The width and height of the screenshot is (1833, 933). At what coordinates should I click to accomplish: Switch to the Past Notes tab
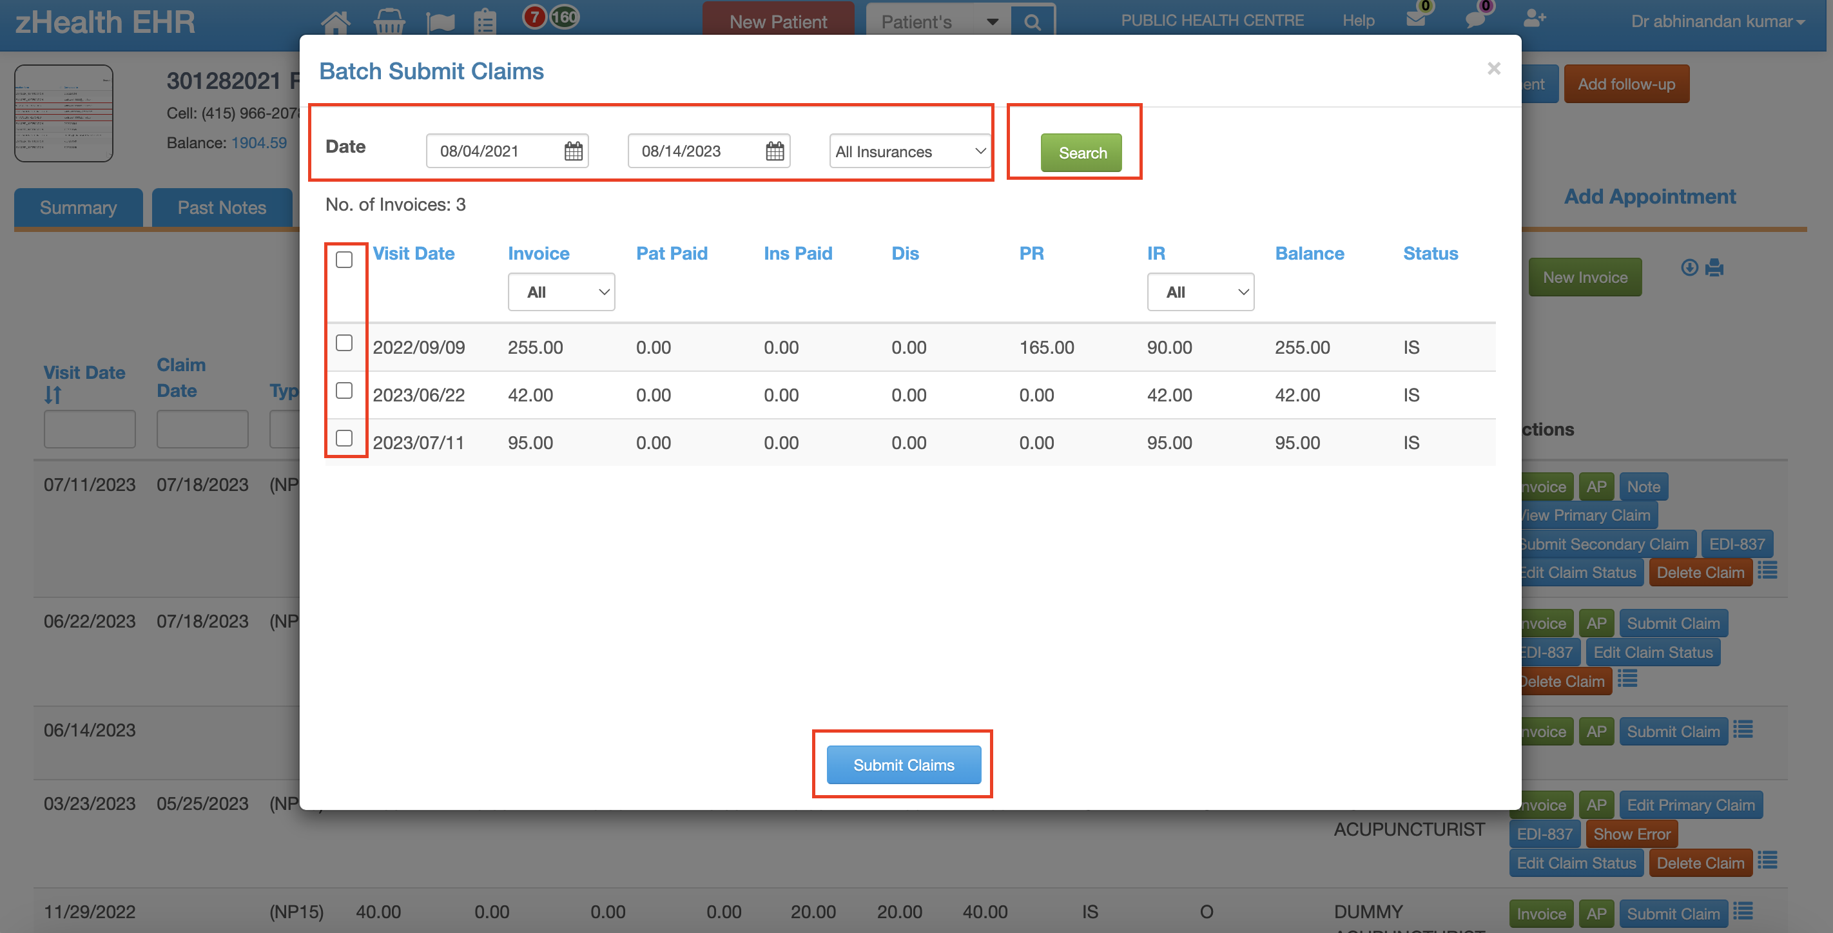point(222,207)
